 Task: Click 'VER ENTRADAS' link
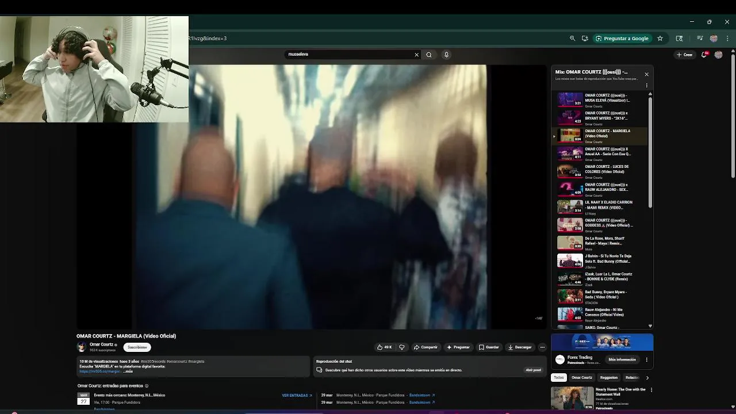(x=297, y=396)
